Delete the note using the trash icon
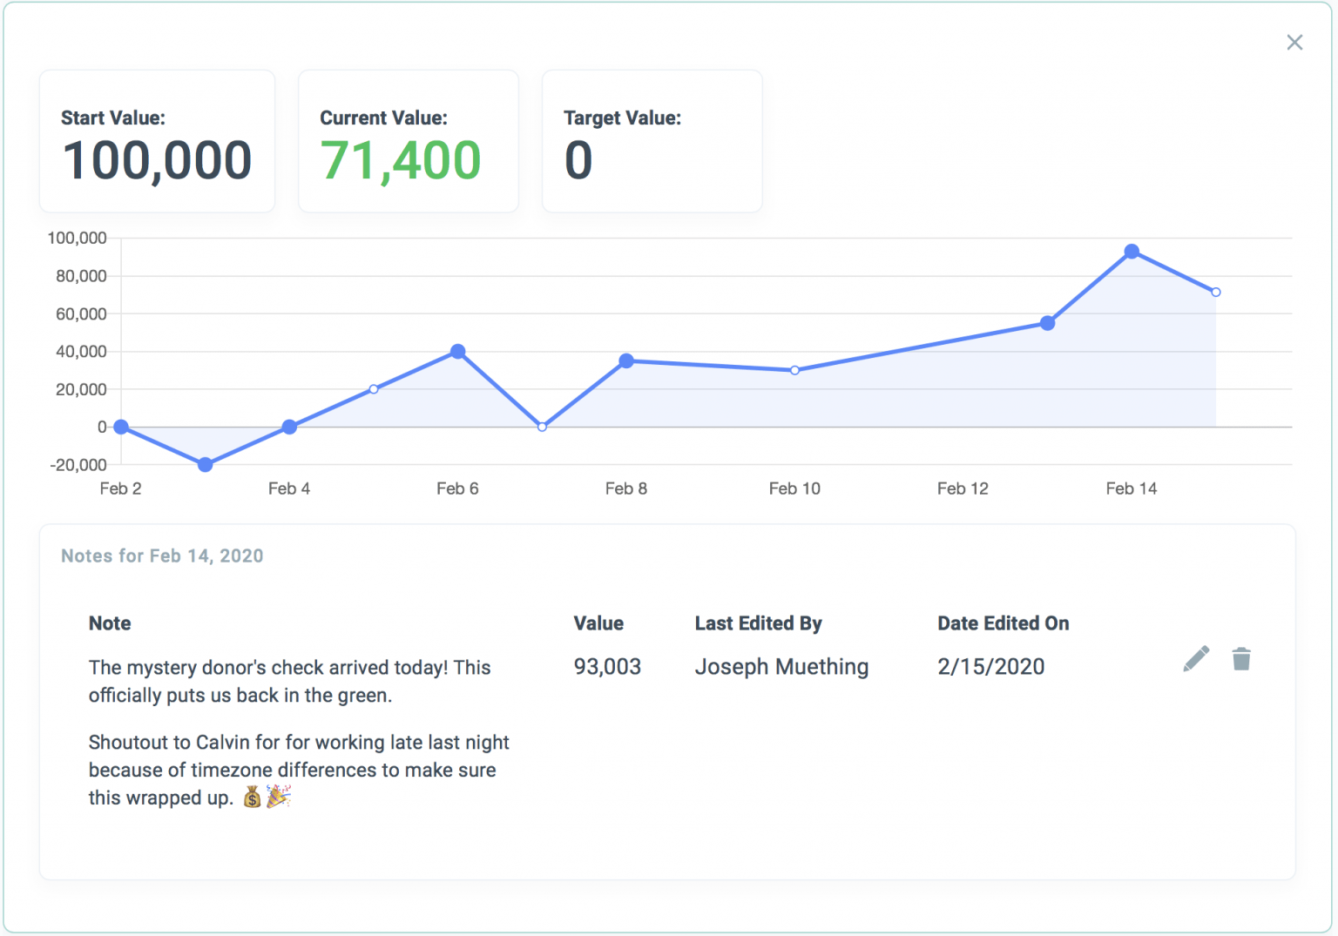This screenshot has width=1338, height=936. tap(1241, 659)
